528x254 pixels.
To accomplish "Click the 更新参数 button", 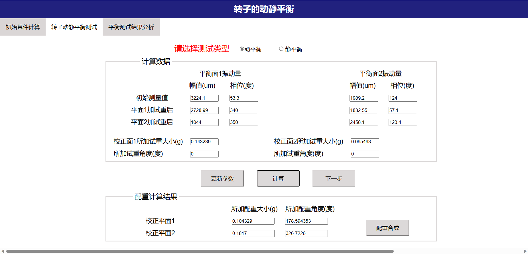I will click(222, 179).
